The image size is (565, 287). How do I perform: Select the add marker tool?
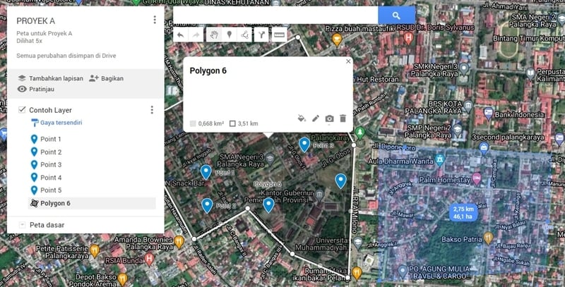tap(229, 35)
